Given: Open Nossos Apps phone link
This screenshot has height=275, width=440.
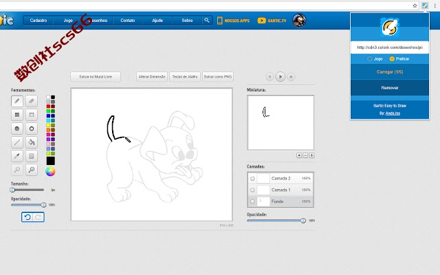Looking at the screenshot, I should point(233,21).
